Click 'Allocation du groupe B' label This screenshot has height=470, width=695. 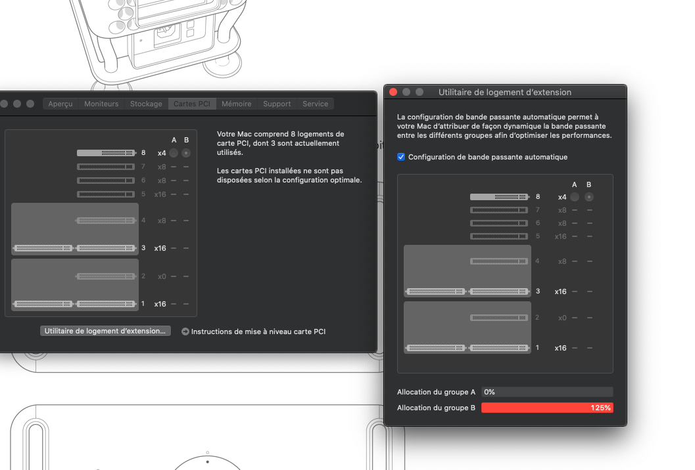click(436, 408)
